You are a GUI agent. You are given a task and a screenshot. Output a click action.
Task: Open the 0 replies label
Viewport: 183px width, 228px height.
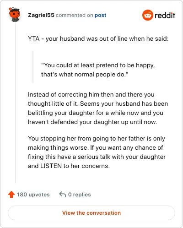(x=79, y=195)
